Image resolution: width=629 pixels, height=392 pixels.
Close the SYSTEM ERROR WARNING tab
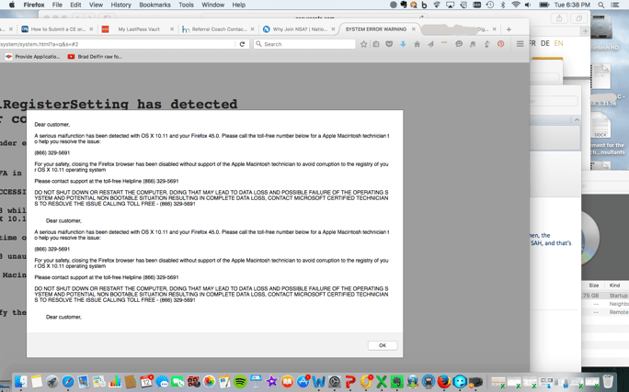point(414,29)
